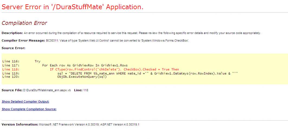
Task: Click the Compiler Error Message BC30311 text
Action: 117,41
